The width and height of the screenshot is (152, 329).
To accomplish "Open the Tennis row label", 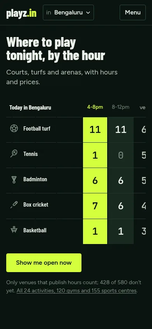I will tap(31, 154).
